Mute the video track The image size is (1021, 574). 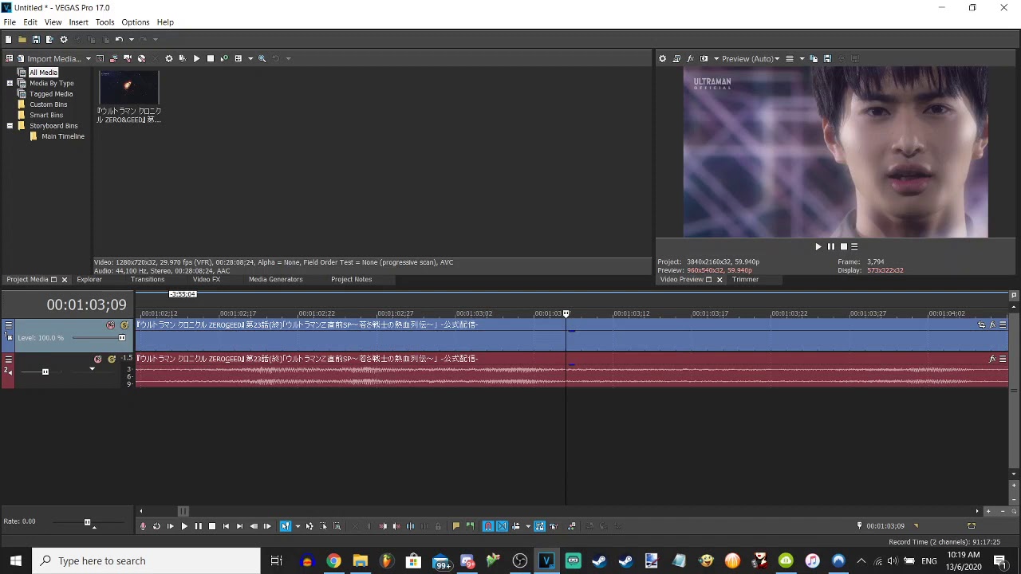(x=111, y=325)
